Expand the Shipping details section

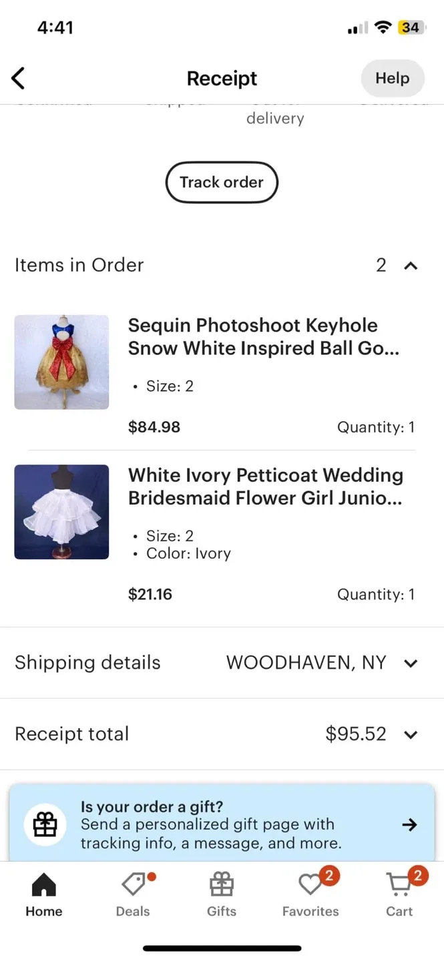point(411,663)
